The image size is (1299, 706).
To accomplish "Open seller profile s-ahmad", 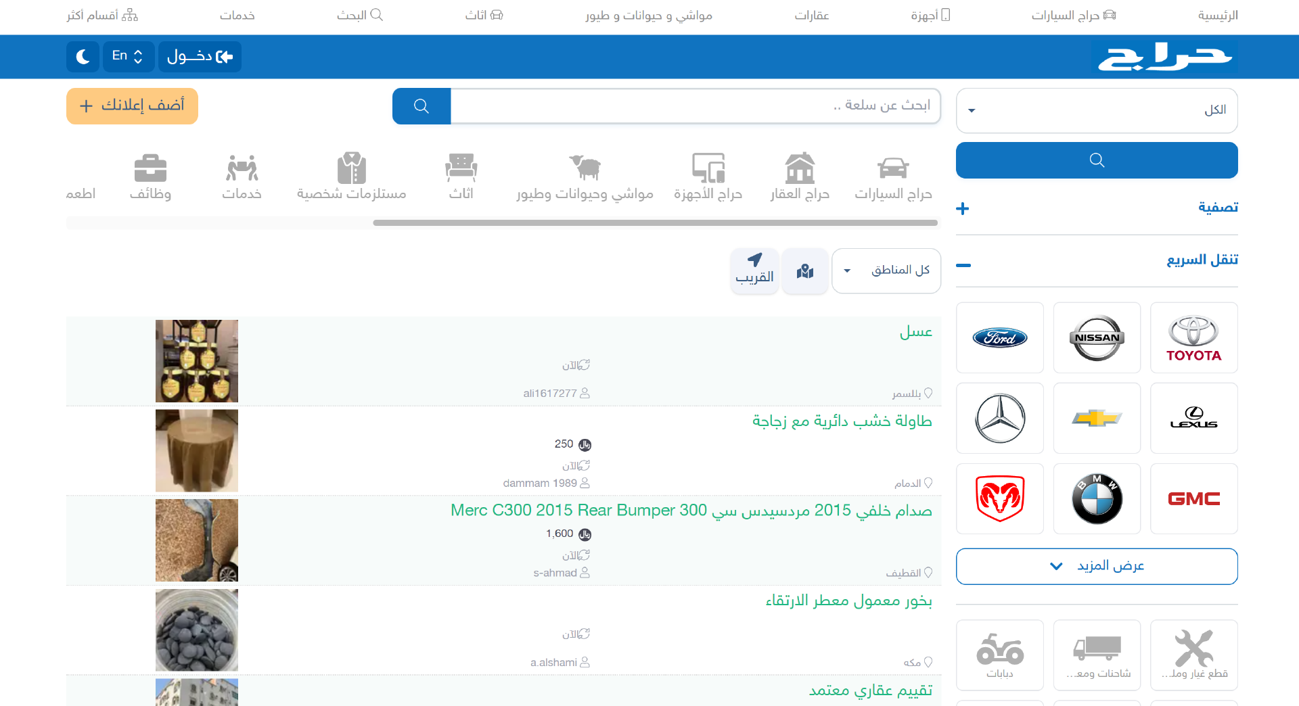I will click(x=562, y=573).
